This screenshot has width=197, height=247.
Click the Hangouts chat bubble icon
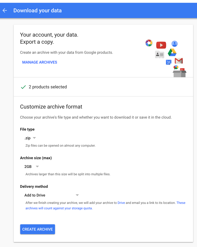(176, 67)
